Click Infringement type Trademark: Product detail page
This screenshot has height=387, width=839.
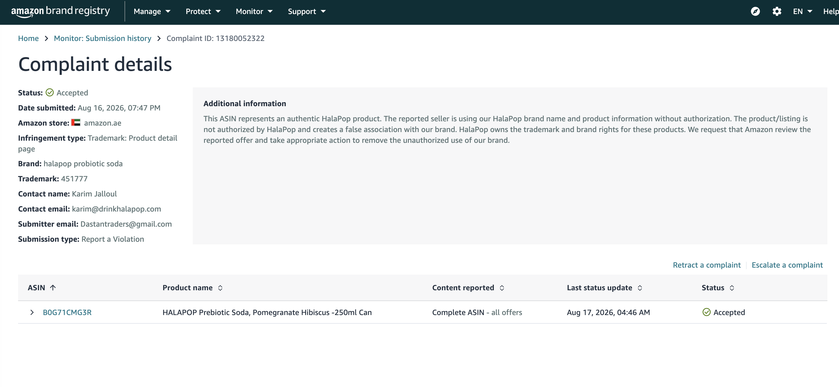point(98,143)
